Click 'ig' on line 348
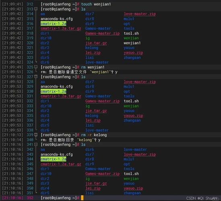Screen dimensions: 221x201 coord(87,179)
